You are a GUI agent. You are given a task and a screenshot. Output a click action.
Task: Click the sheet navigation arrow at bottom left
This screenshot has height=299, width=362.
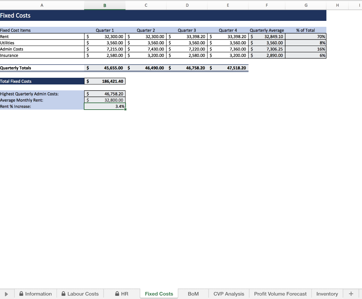6,294
